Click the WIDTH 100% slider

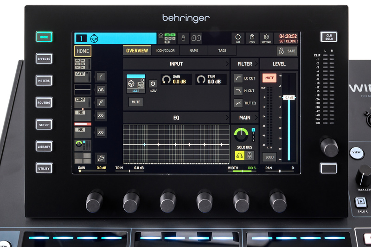pyautogui.click(x=242, y=169)
